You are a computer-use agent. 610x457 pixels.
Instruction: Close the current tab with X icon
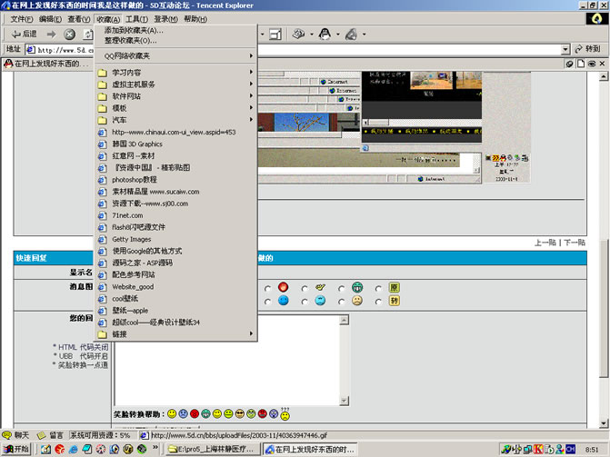(602, 64)
